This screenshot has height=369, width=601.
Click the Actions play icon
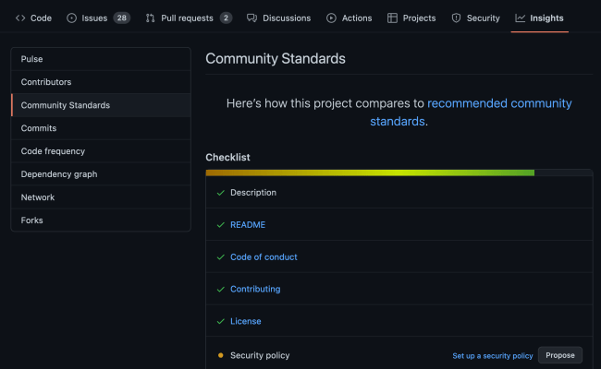[331, 18]
